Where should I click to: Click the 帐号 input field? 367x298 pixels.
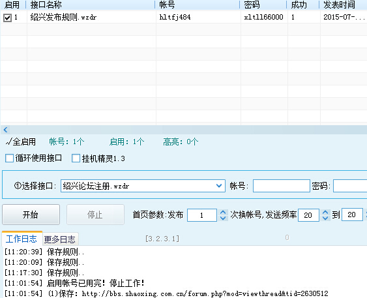[x=282, y=186]
